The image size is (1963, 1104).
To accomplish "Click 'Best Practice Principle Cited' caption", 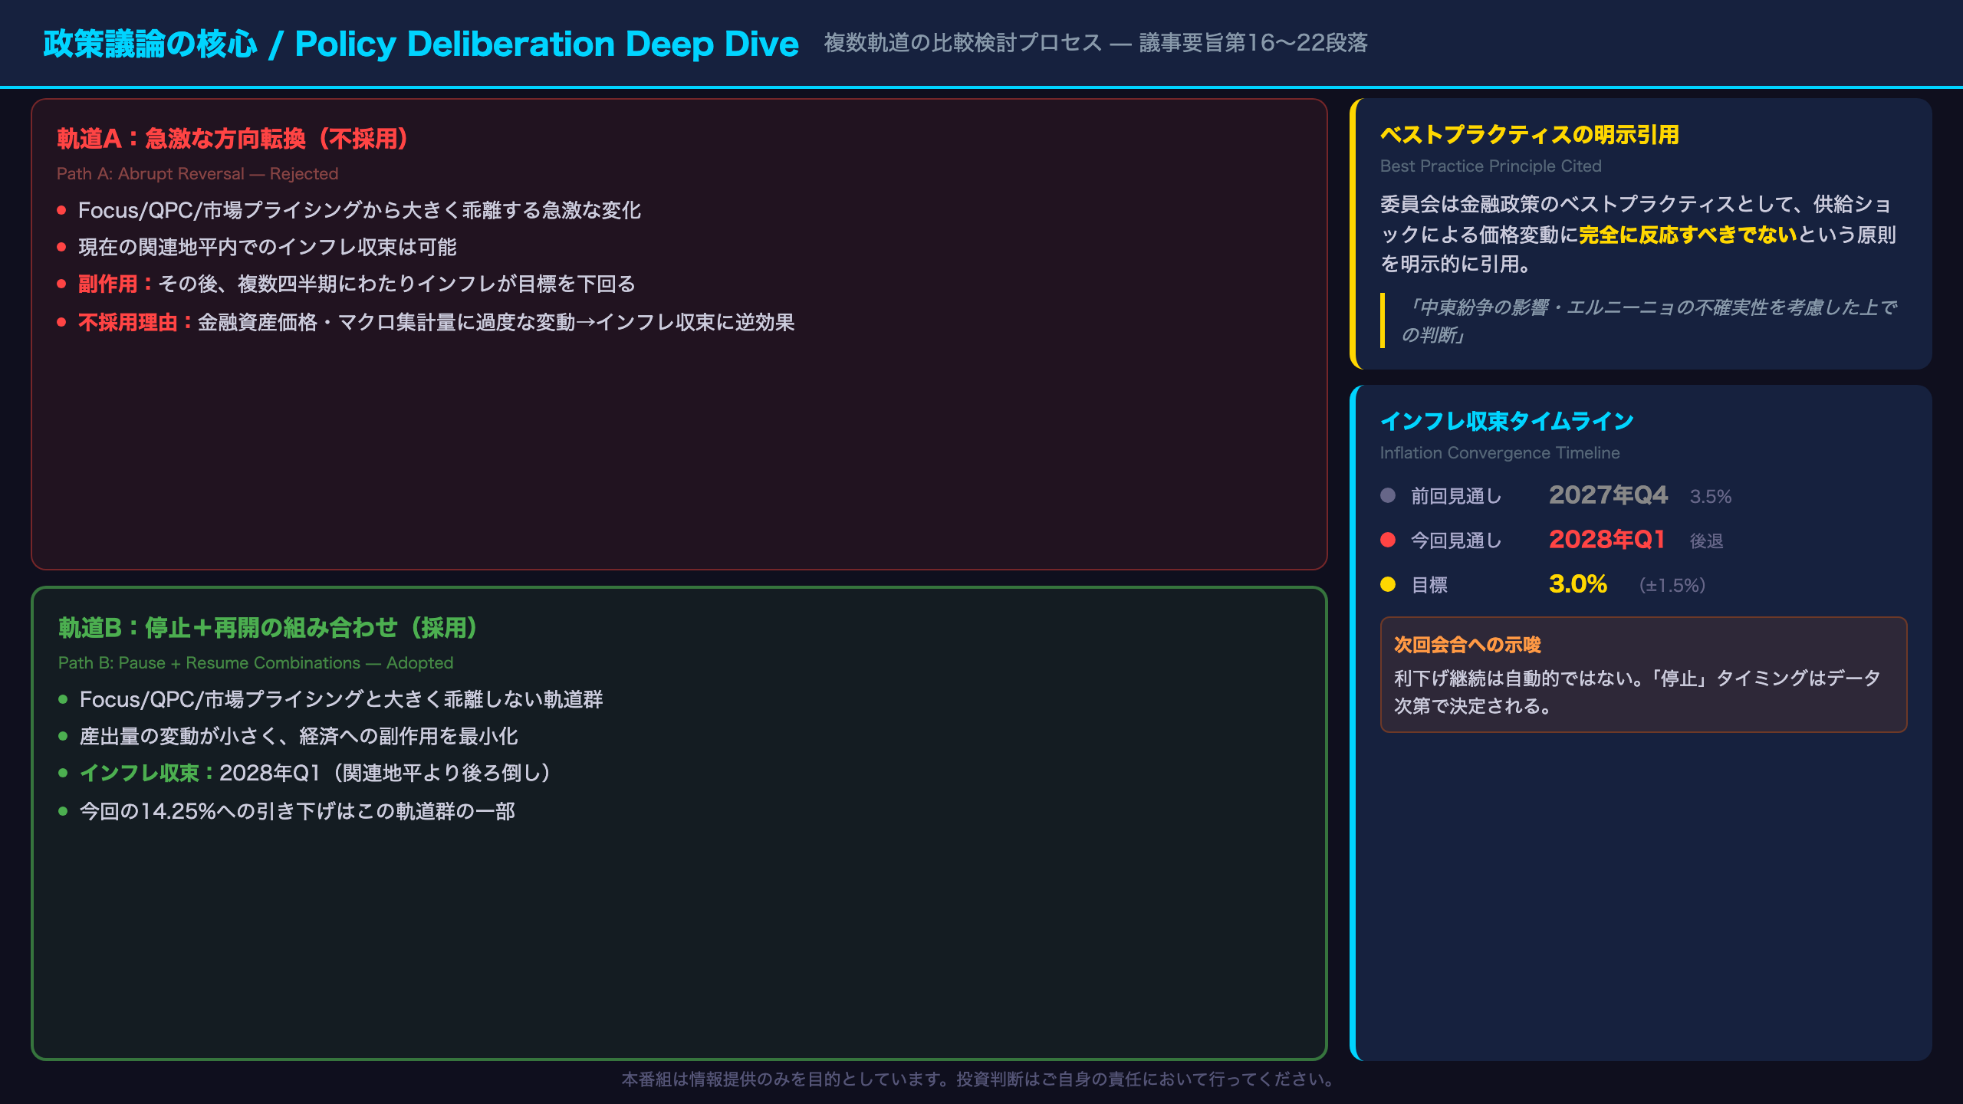I will click(1491, 166).
